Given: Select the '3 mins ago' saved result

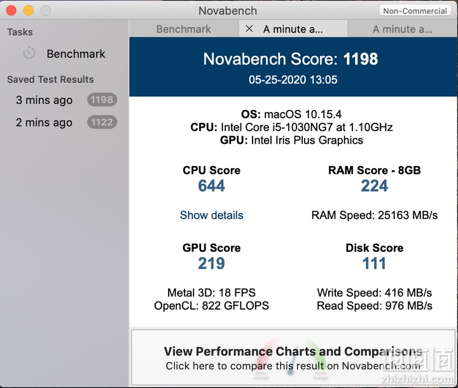Looking at the screenshot, I should coord(64,100).
